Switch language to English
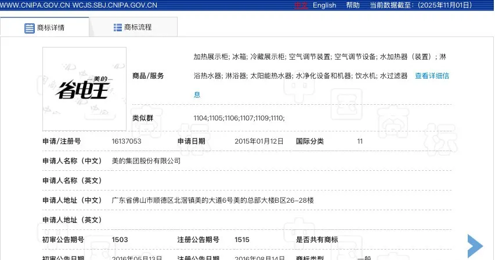Image resolution: width=495 pixels, height=260 pixels. pyautogui.click(x=324, y=5)
